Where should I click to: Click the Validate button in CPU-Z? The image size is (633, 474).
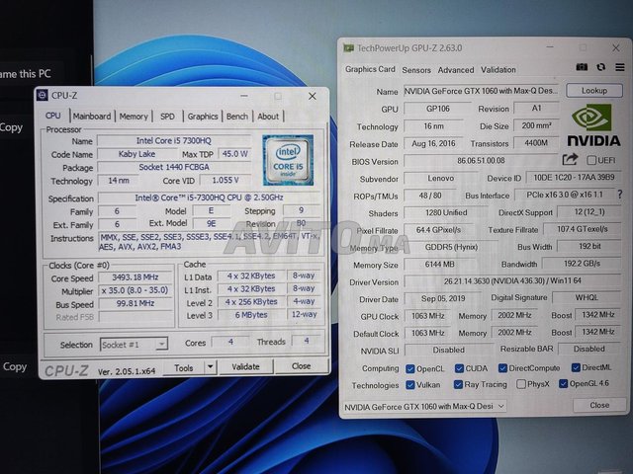click(x=245, y=366)
